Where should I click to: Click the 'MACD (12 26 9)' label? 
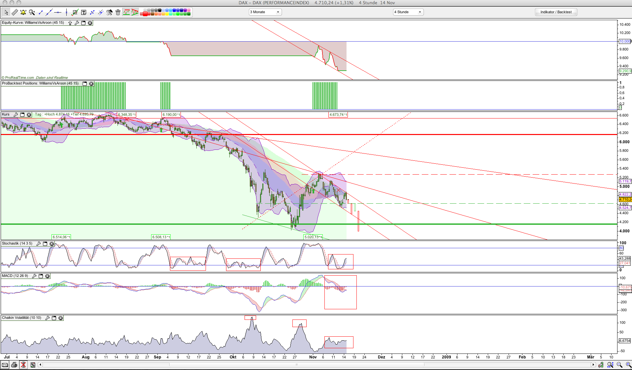click(15, 276)
